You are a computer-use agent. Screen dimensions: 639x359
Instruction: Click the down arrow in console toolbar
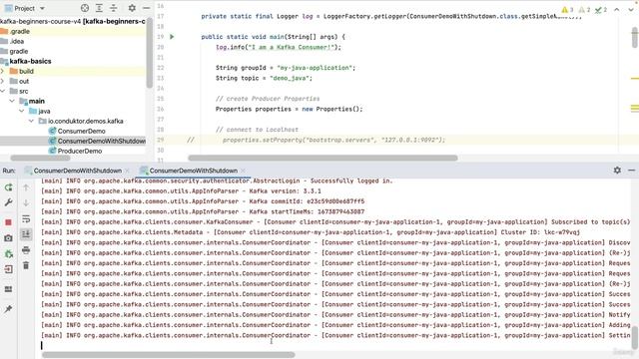pyautogui.click(x=26, y=202)
